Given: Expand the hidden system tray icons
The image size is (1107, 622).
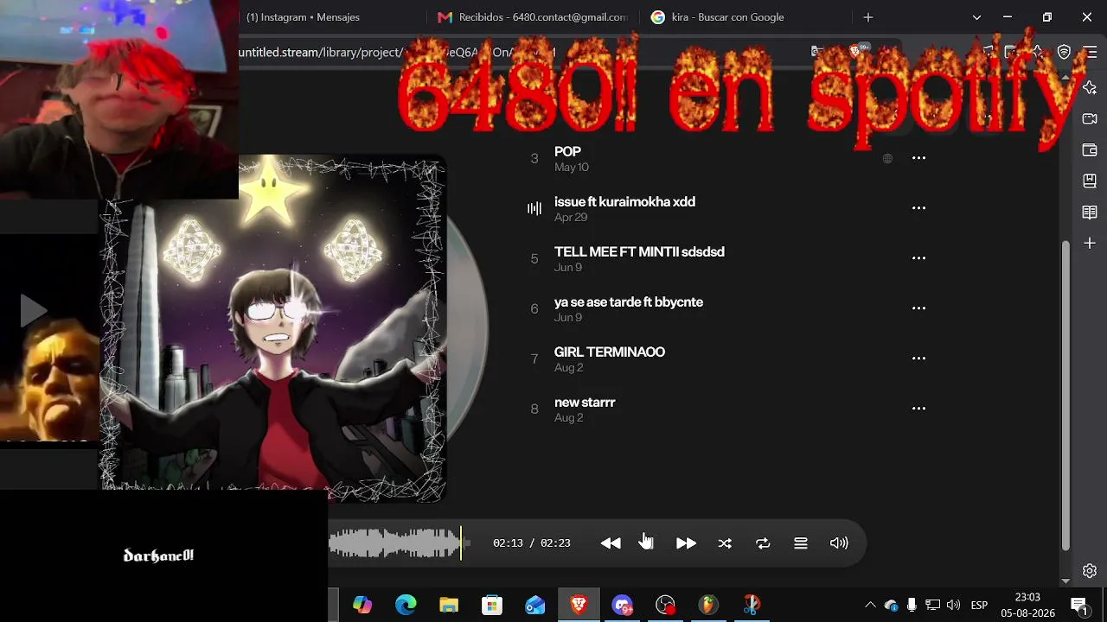Looking at the screenshot, I should point(870,605).
